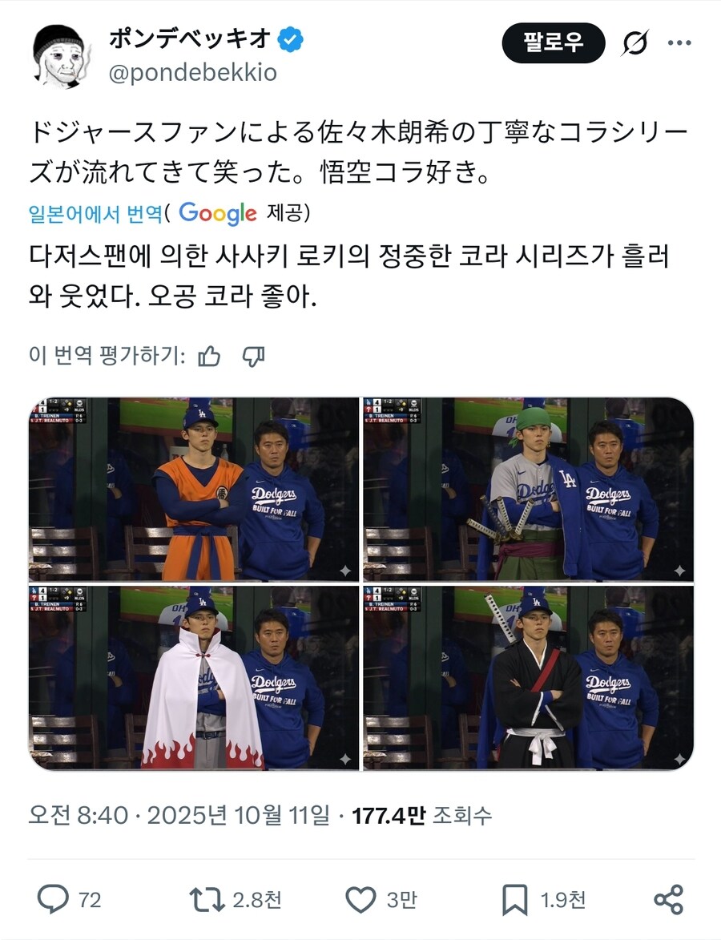721x940 pixels.
Task: Click the ポンデベッキオ display name
Action: point(190,39)
